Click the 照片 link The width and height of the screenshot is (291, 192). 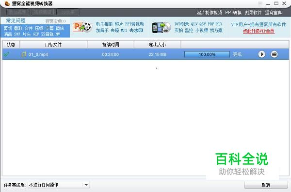click(119, 24)
